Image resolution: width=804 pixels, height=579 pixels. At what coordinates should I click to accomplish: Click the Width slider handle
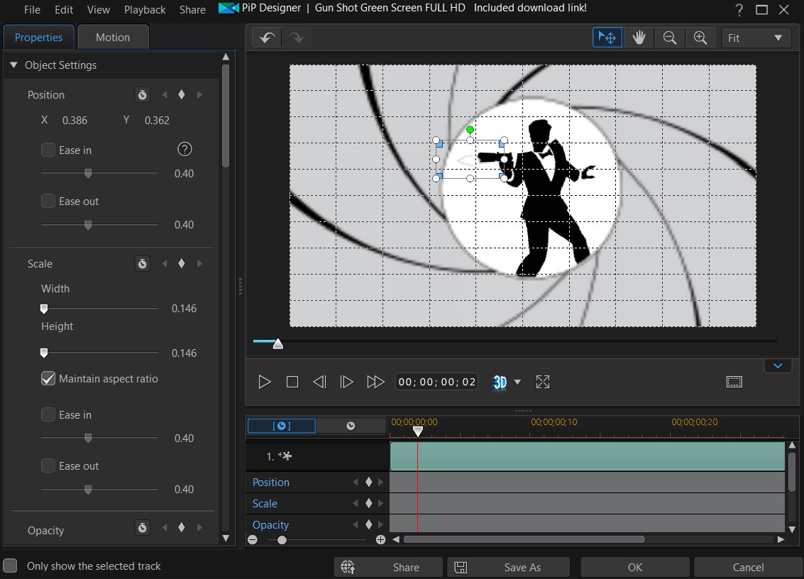[44, 308]
